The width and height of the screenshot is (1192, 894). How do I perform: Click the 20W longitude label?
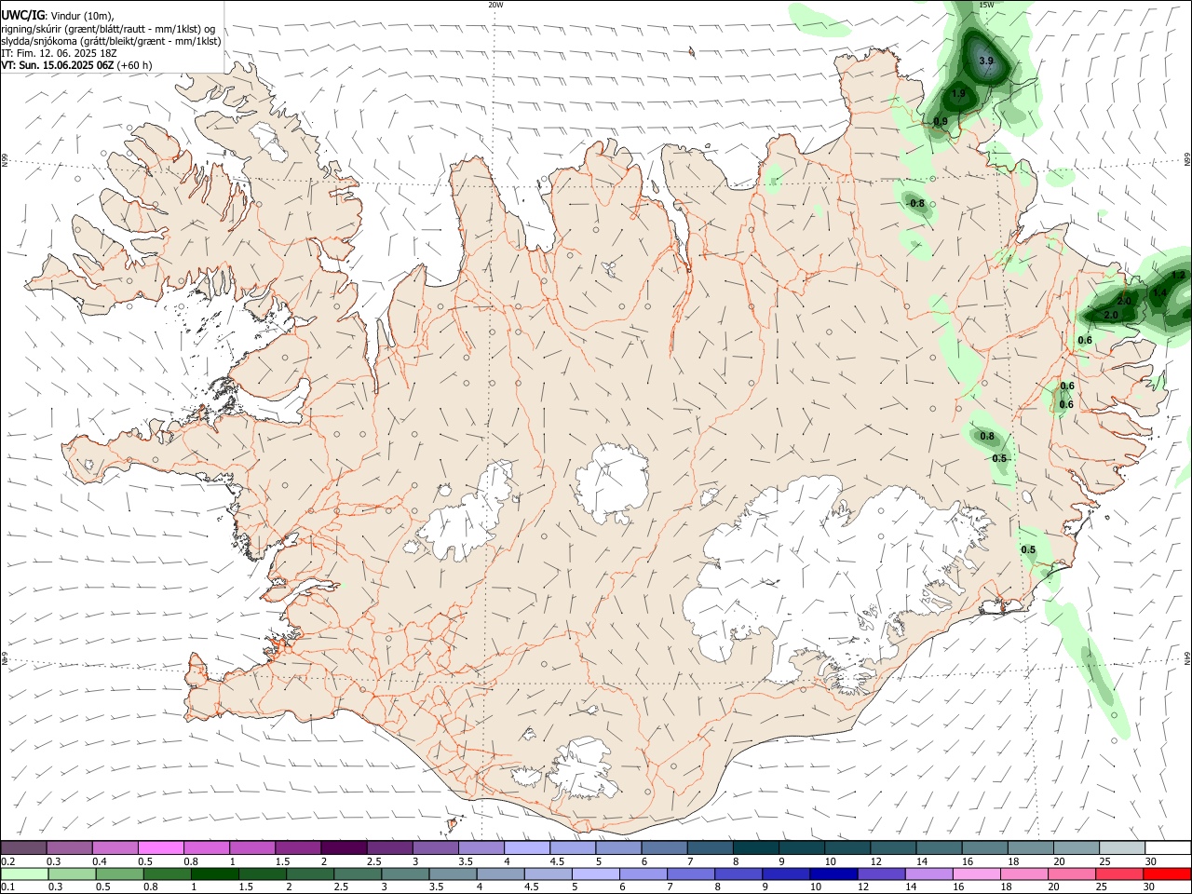495,5
